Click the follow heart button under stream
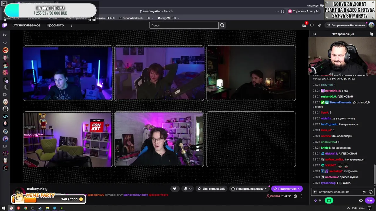 174,189
